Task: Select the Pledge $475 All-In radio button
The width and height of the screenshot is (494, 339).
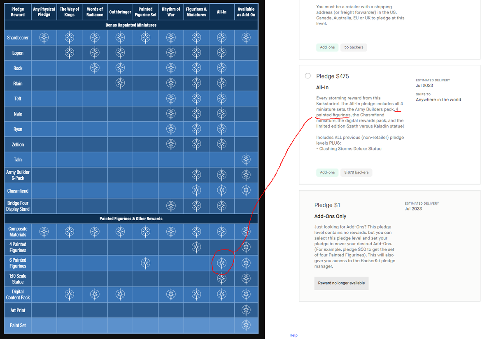Action: pyautogui.click(x=308, y=76)
